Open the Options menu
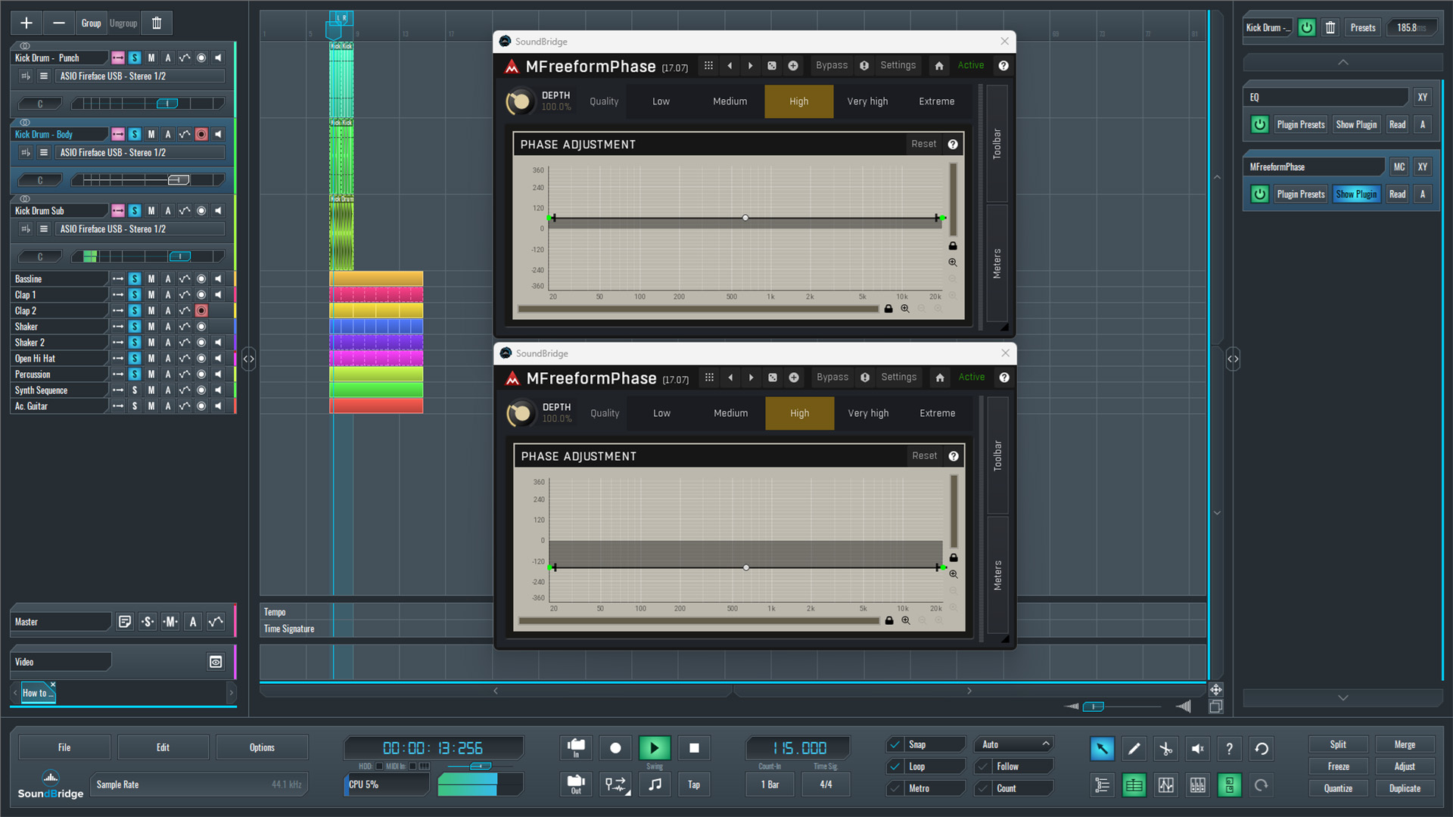The width and height of the screenshot is (1453, 817). [262, 747]
